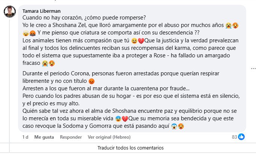
Task: Open the comment's 1 d timestamp
Action: 25,137
